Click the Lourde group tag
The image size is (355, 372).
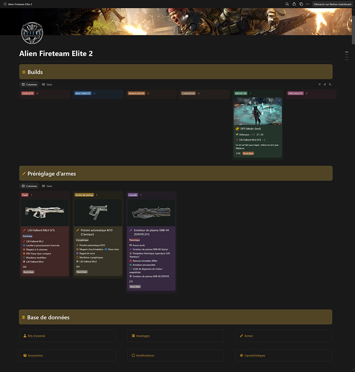coord(133,195)
